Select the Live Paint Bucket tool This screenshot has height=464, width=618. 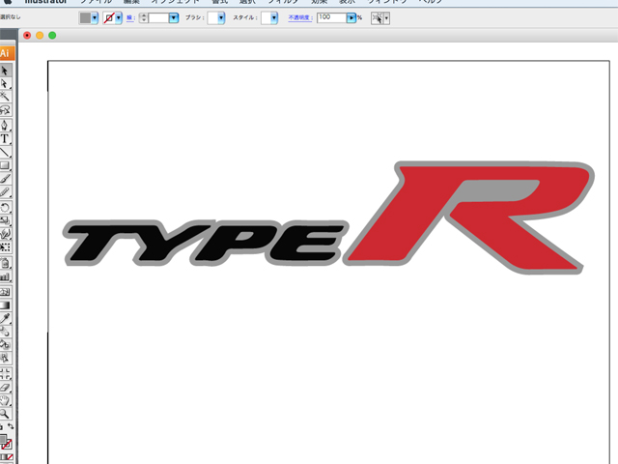coord(5,345)
